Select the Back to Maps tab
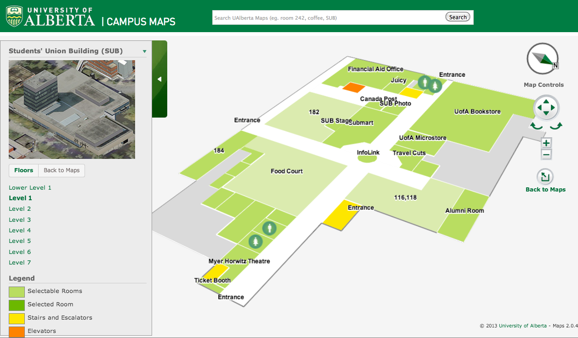This screenshot has width=578, height=338. (x=61, y=170)
